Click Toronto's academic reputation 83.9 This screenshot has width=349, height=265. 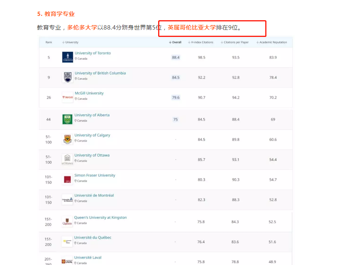273,58
